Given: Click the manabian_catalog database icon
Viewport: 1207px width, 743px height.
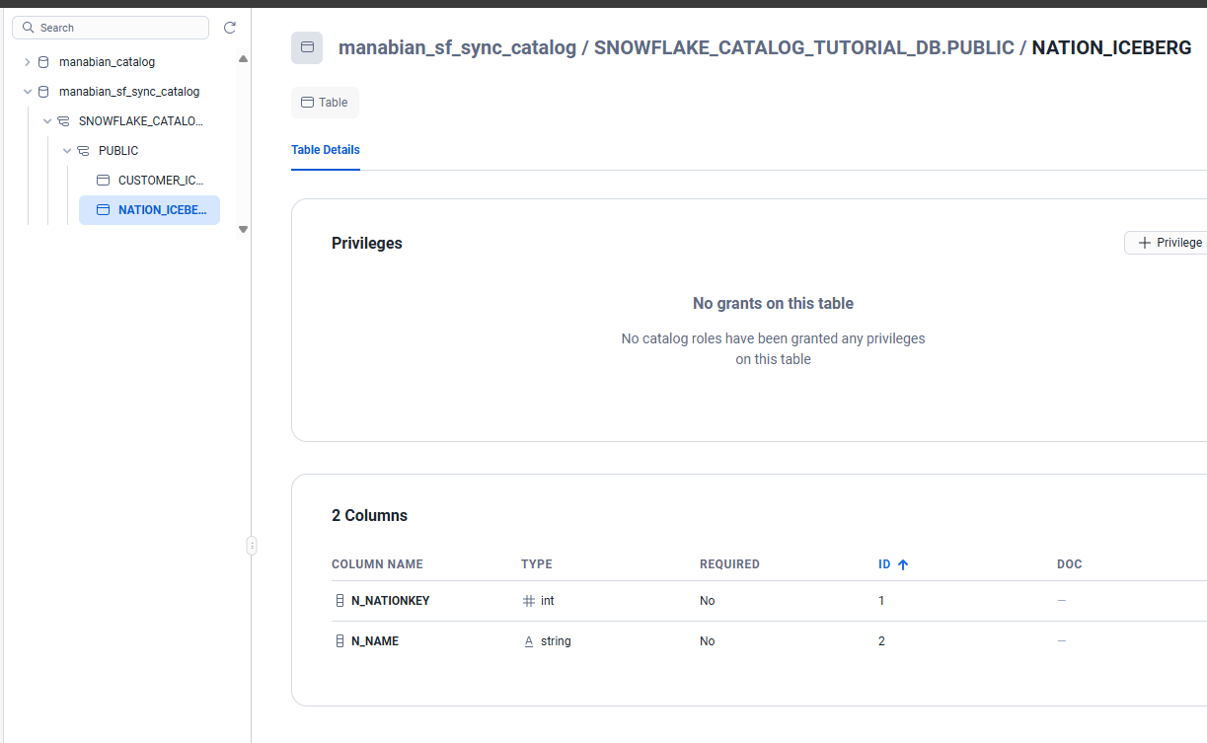Looking at the screenshot, I should pos(43,62).
